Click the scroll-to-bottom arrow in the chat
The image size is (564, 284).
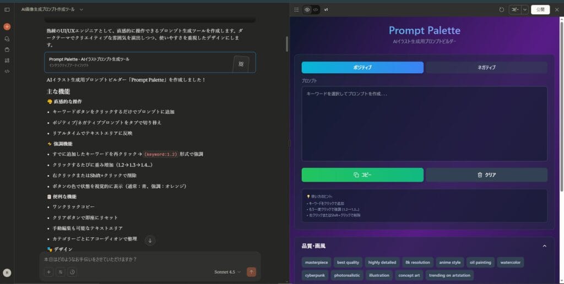(150, 241)
